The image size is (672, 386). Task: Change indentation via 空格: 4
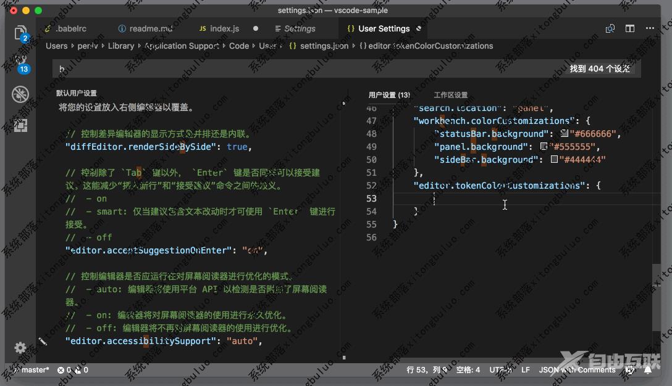[468, 370]
